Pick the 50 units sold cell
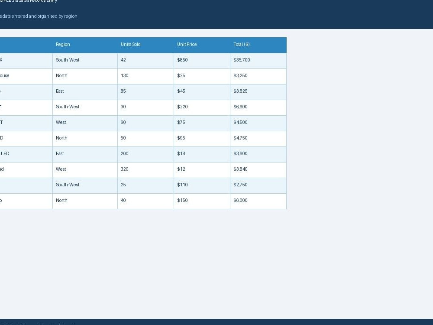 tap(146, 139)
